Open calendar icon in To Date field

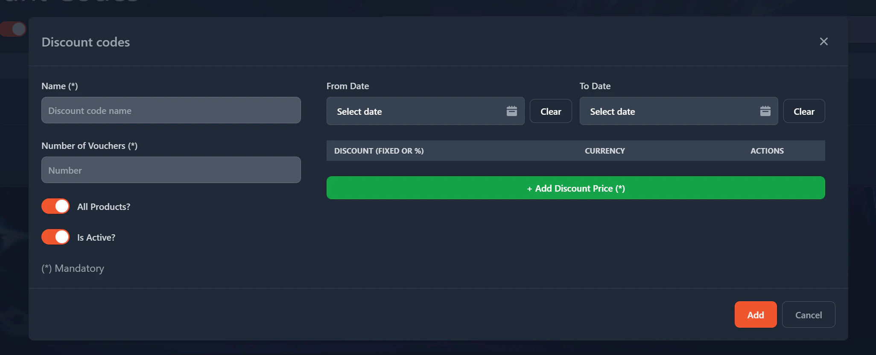[x=765, y=111]
